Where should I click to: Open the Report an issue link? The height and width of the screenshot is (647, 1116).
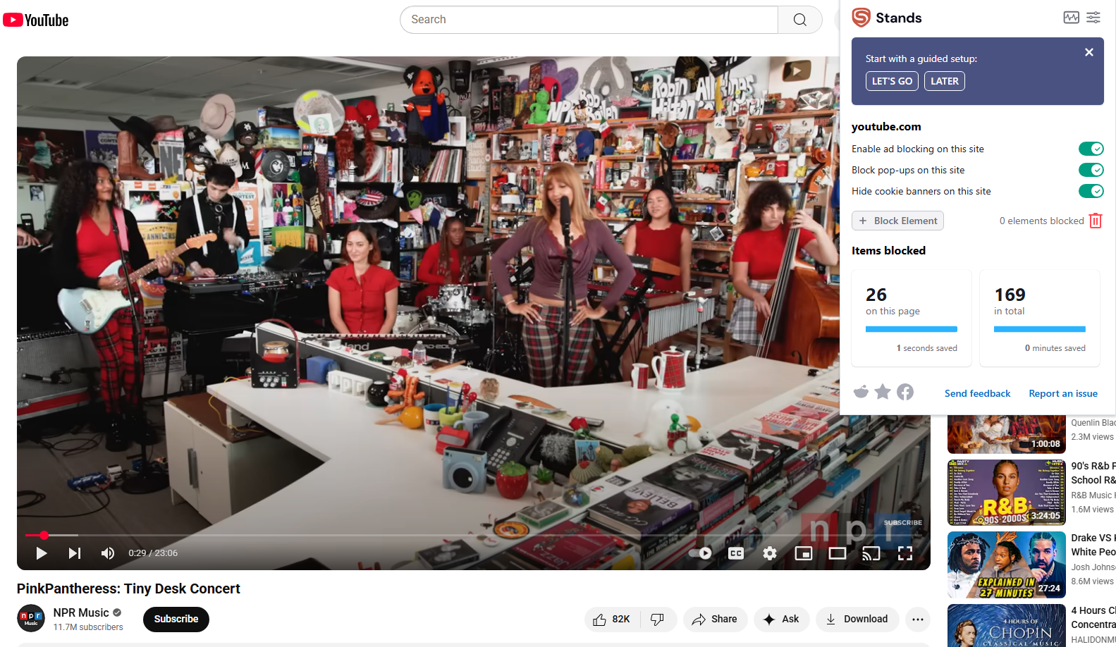coord(1063,393)
